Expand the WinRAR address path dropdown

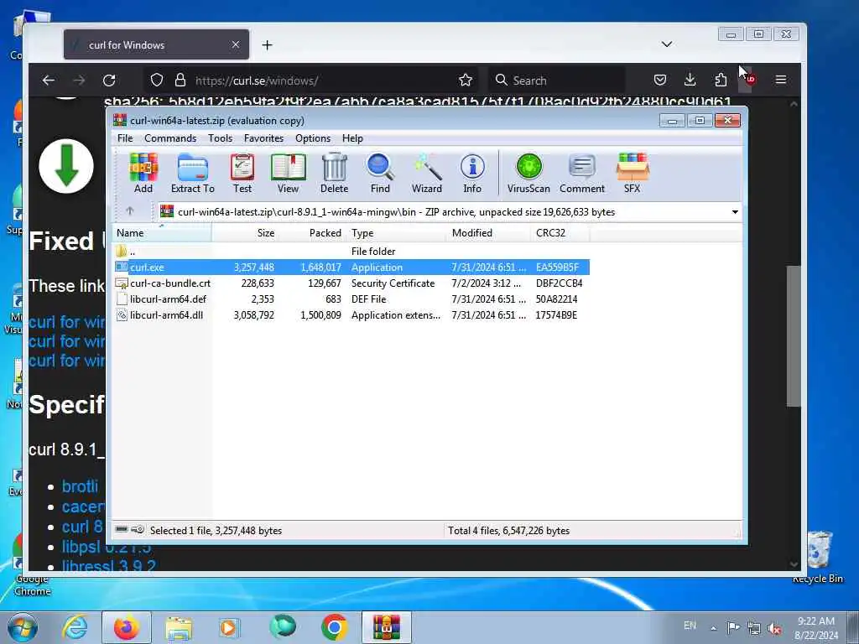pyautogui.click(x=735, y=212)
